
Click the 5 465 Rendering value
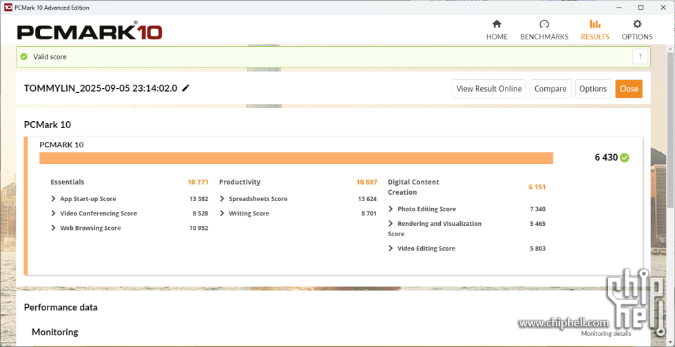(x=538, y=224)
